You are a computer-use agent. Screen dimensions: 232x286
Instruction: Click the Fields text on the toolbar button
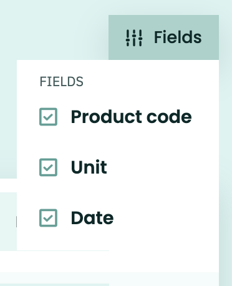(178, 37)
